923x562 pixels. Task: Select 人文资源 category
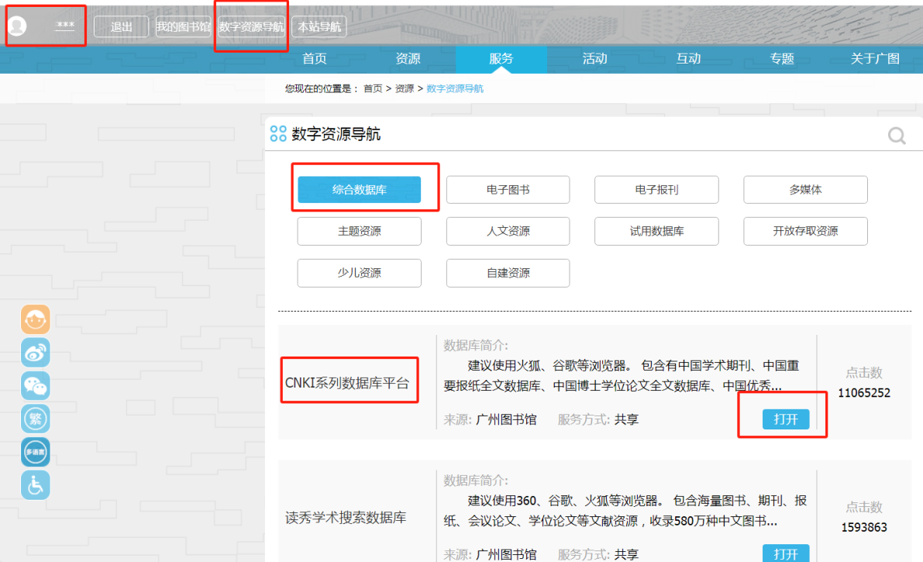508,231
